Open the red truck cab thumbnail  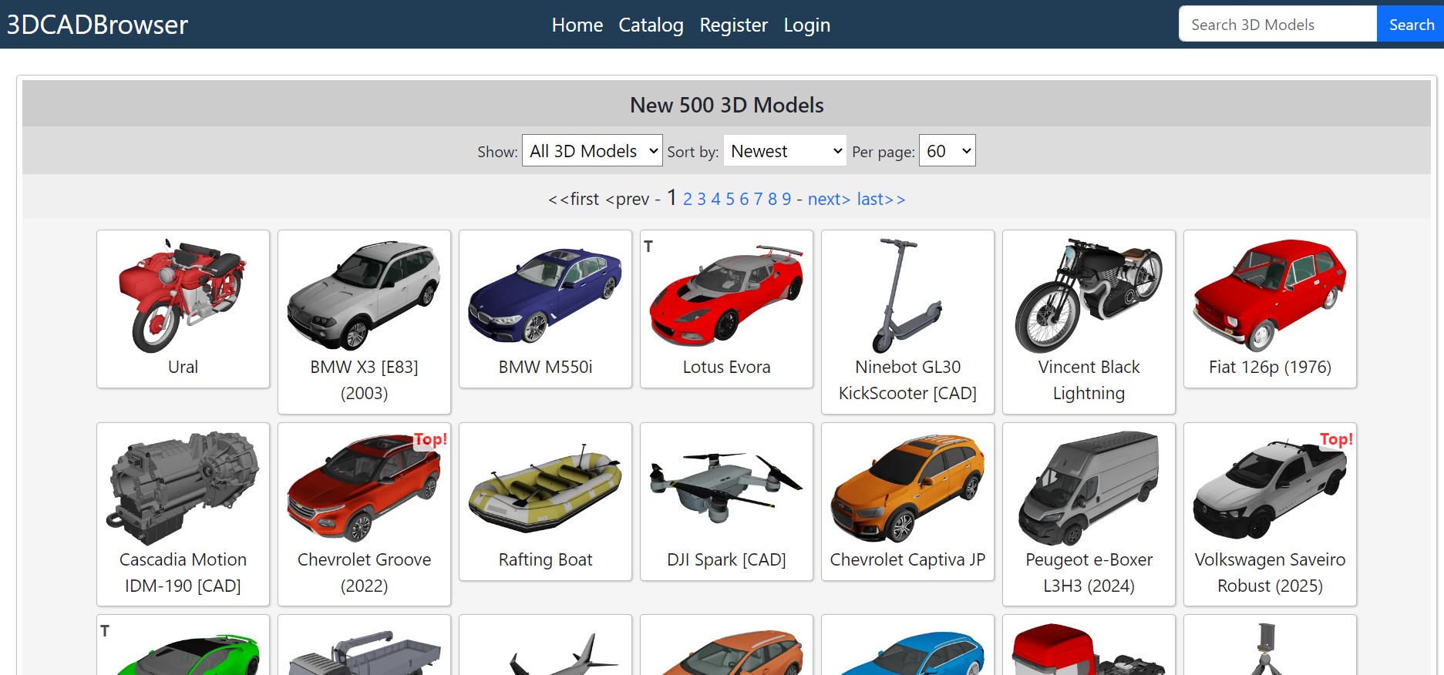point(1089,650)
